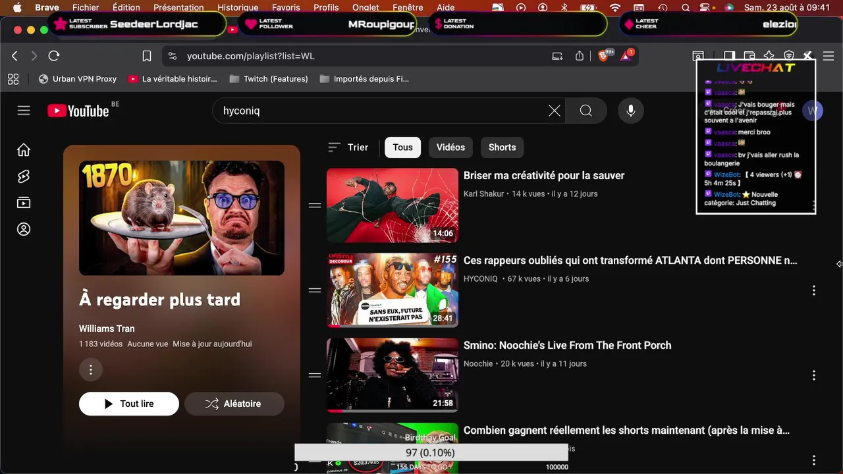Image resolution: width=843 pixels, height=474 pixels.
Task: Select the Vidéos filter chip
Action: 450,147
